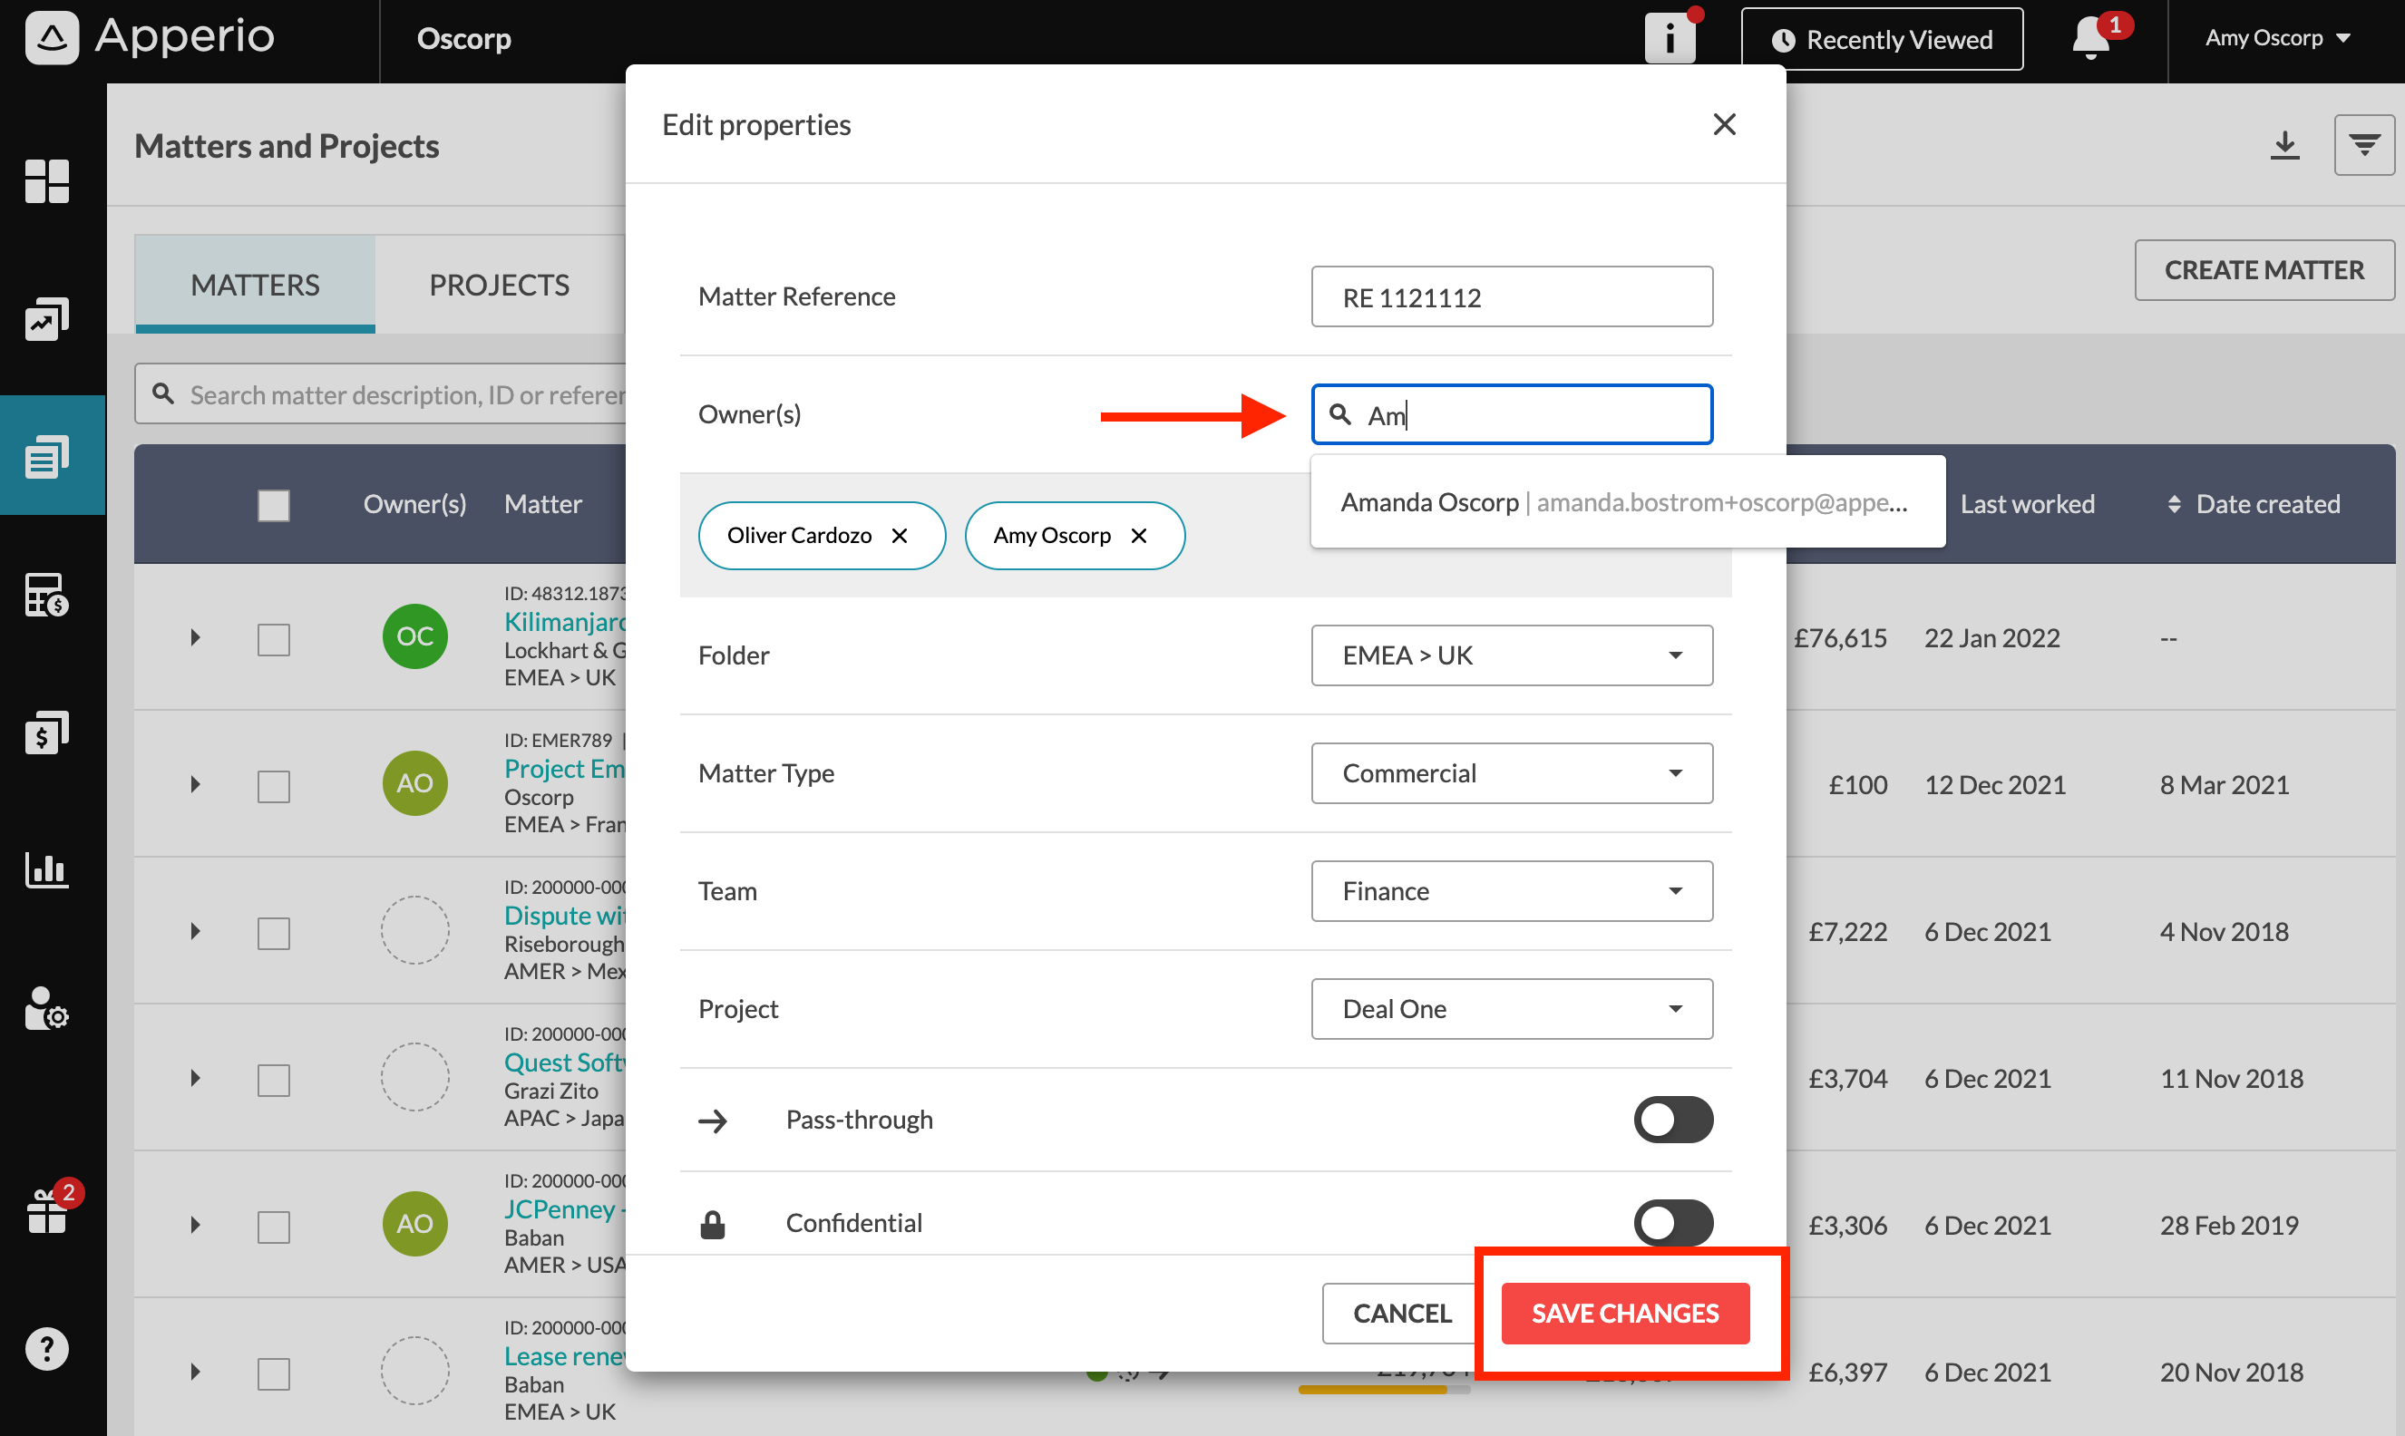Click the Apperio logo
The image size is (2405, 1436).
pyautogui.click(x=150, y=37)
